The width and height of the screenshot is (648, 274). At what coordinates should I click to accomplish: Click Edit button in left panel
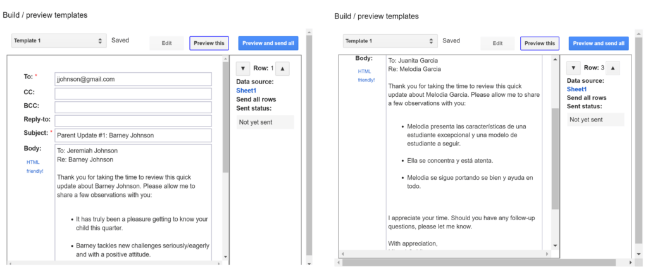pyautogui.click(x=166, y=43)
